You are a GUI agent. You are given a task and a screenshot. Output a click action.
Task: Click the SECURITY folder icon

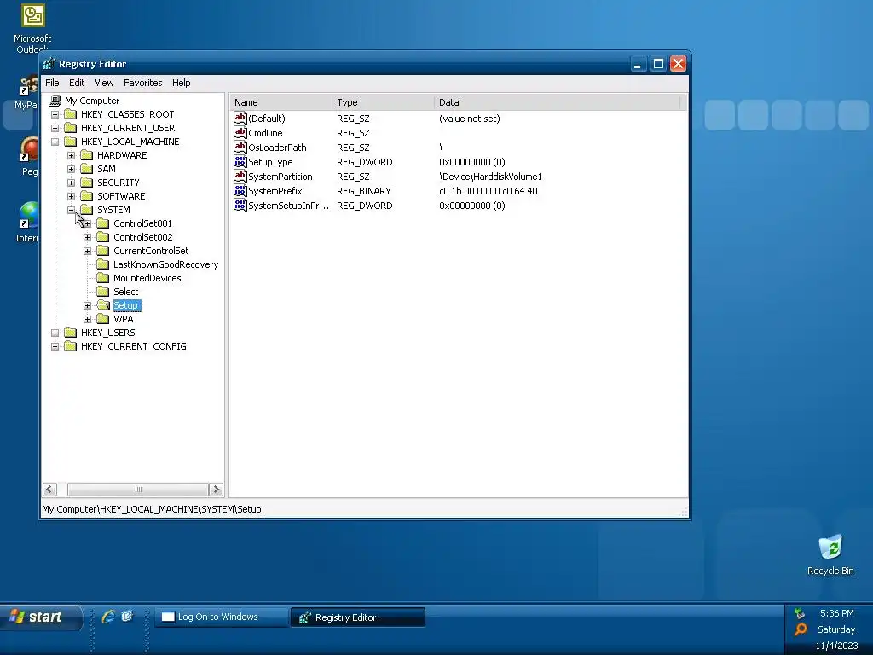tap(87, 183)
